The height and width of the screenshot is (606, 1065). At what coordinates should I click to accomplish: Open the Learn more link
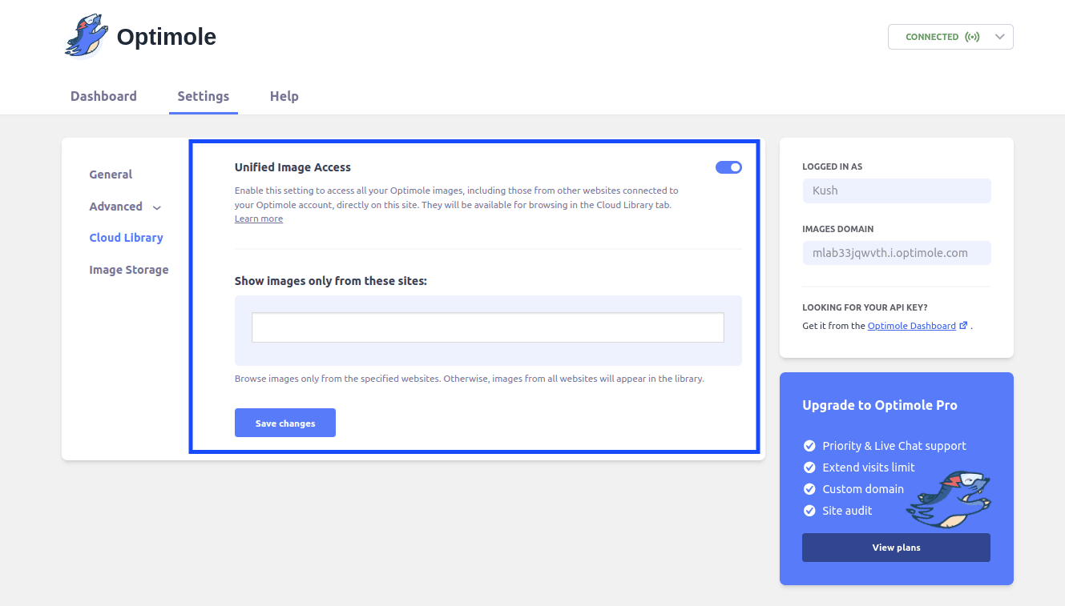[258, 219]
